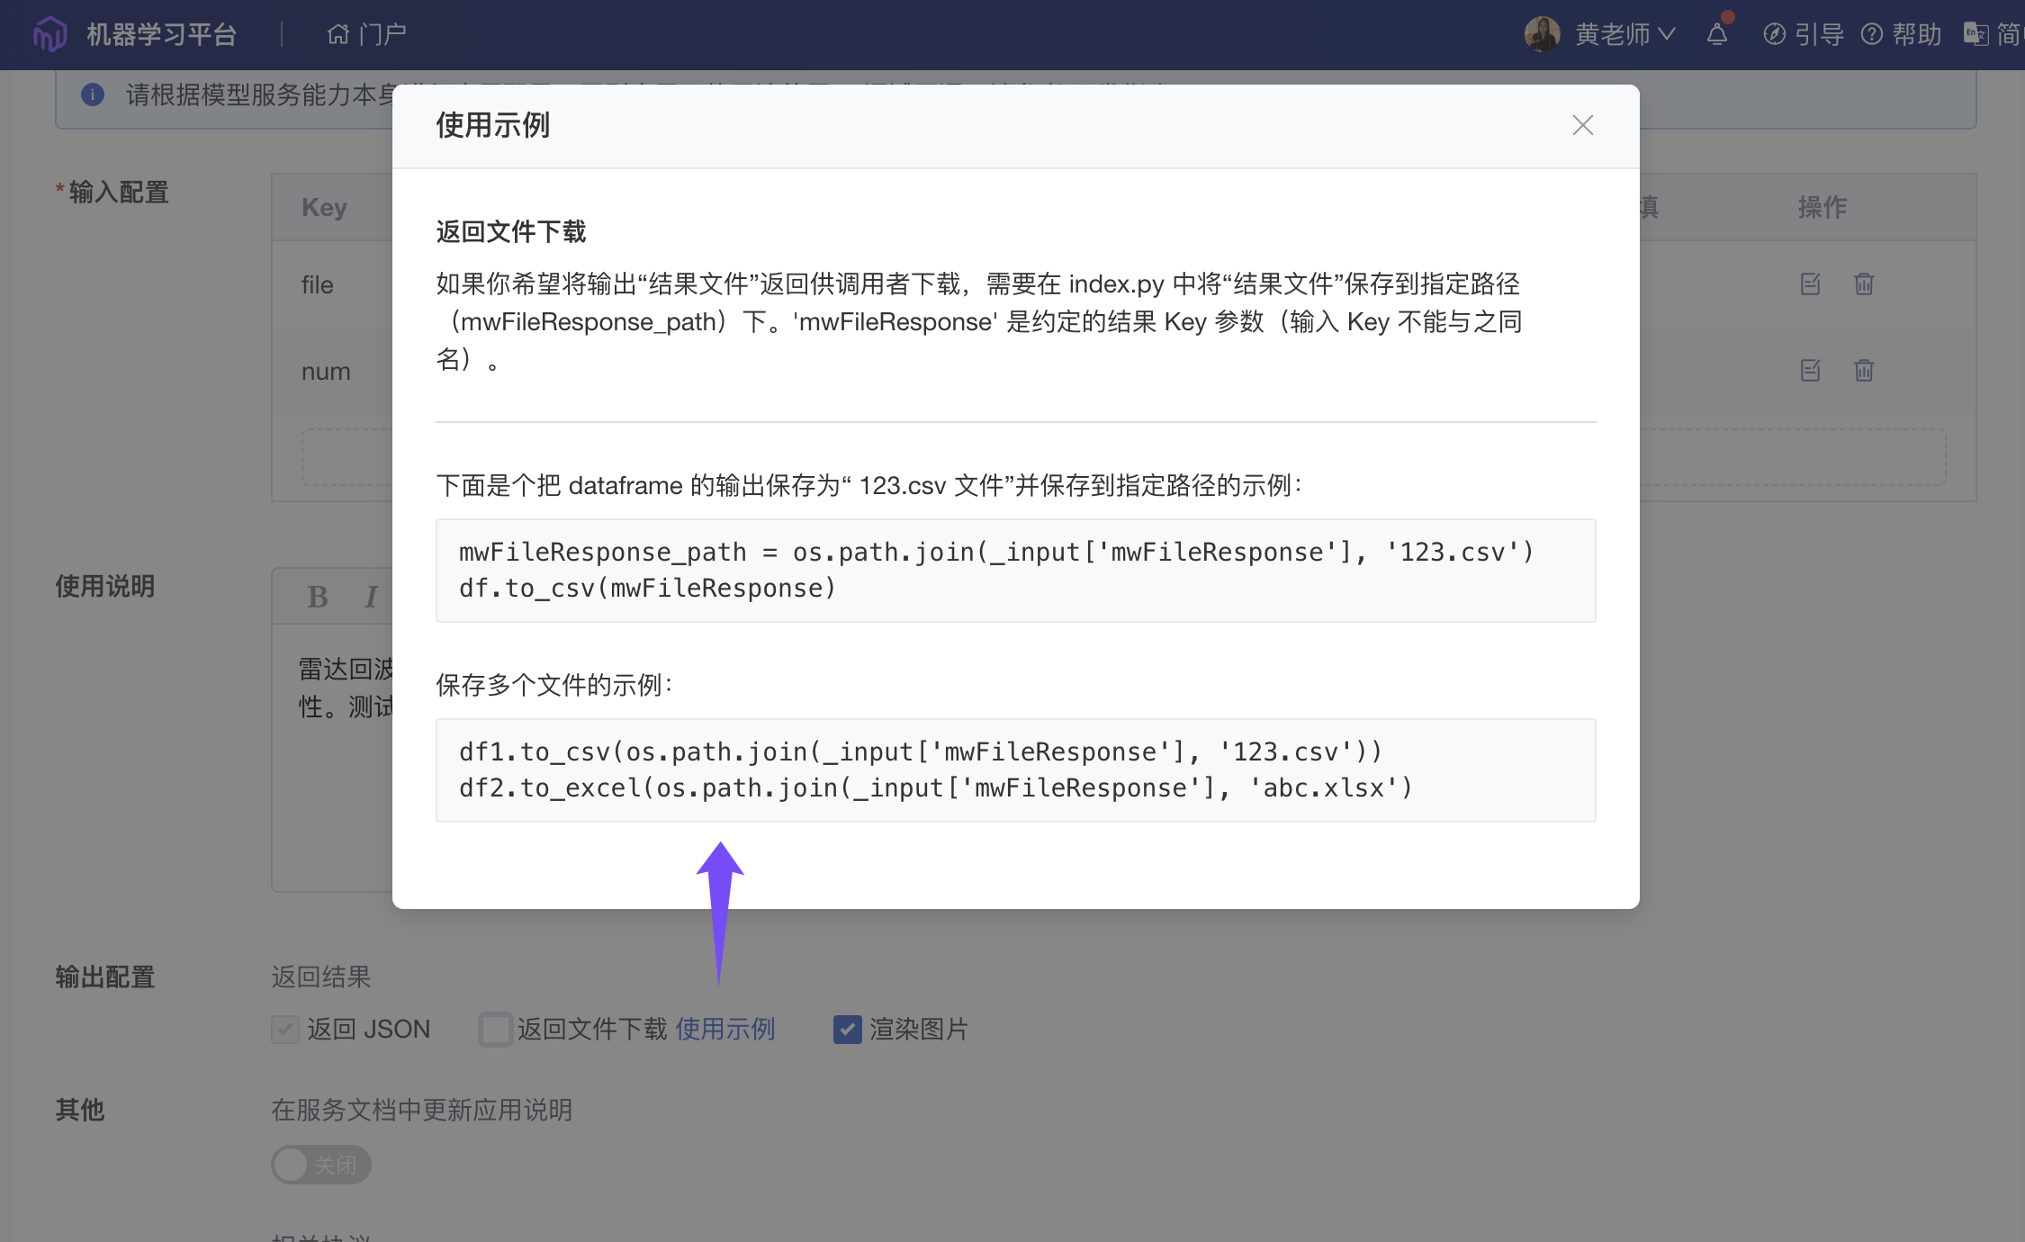Toggle italic formatting in editor
Image resolution: width=2025 pixels, height=1242 pixels.
pos(370,597)
